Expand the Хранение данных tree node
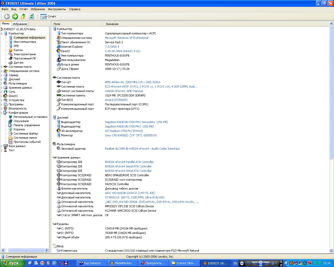This screenshot has width=334, height=267. [x=2, y=88]
